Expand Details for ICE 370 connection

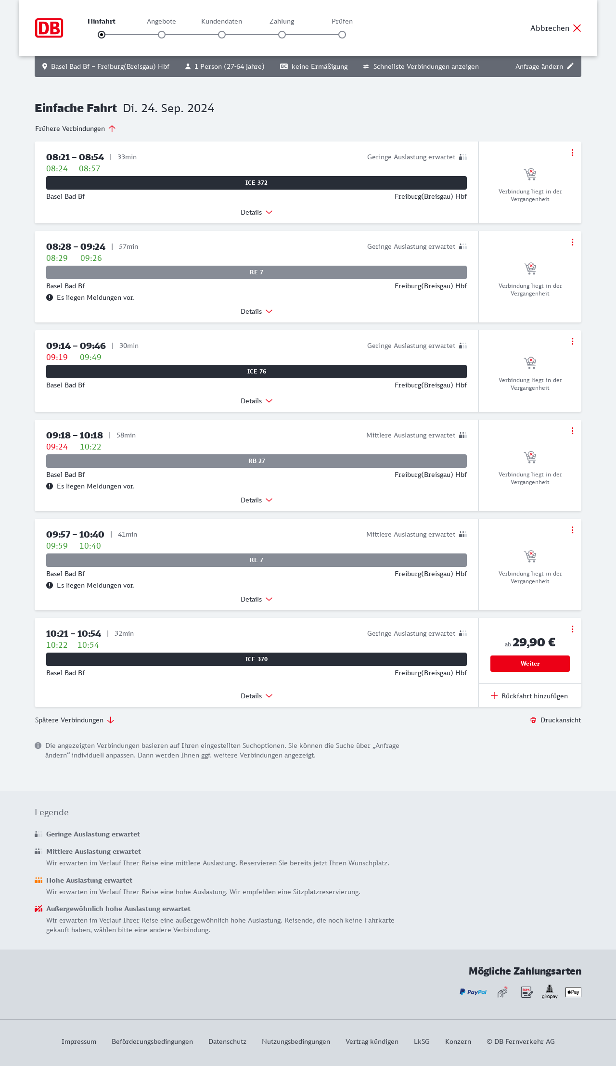tap(257, 696)
